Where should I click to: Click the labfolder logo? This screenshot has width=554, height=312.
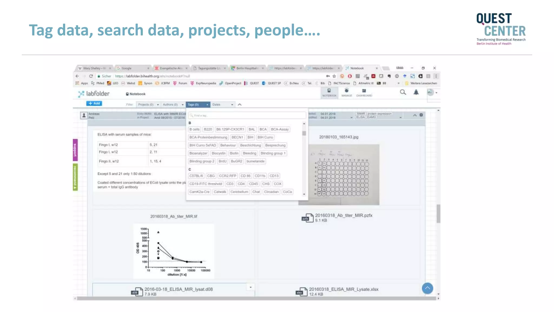click(x=94, y=94)
